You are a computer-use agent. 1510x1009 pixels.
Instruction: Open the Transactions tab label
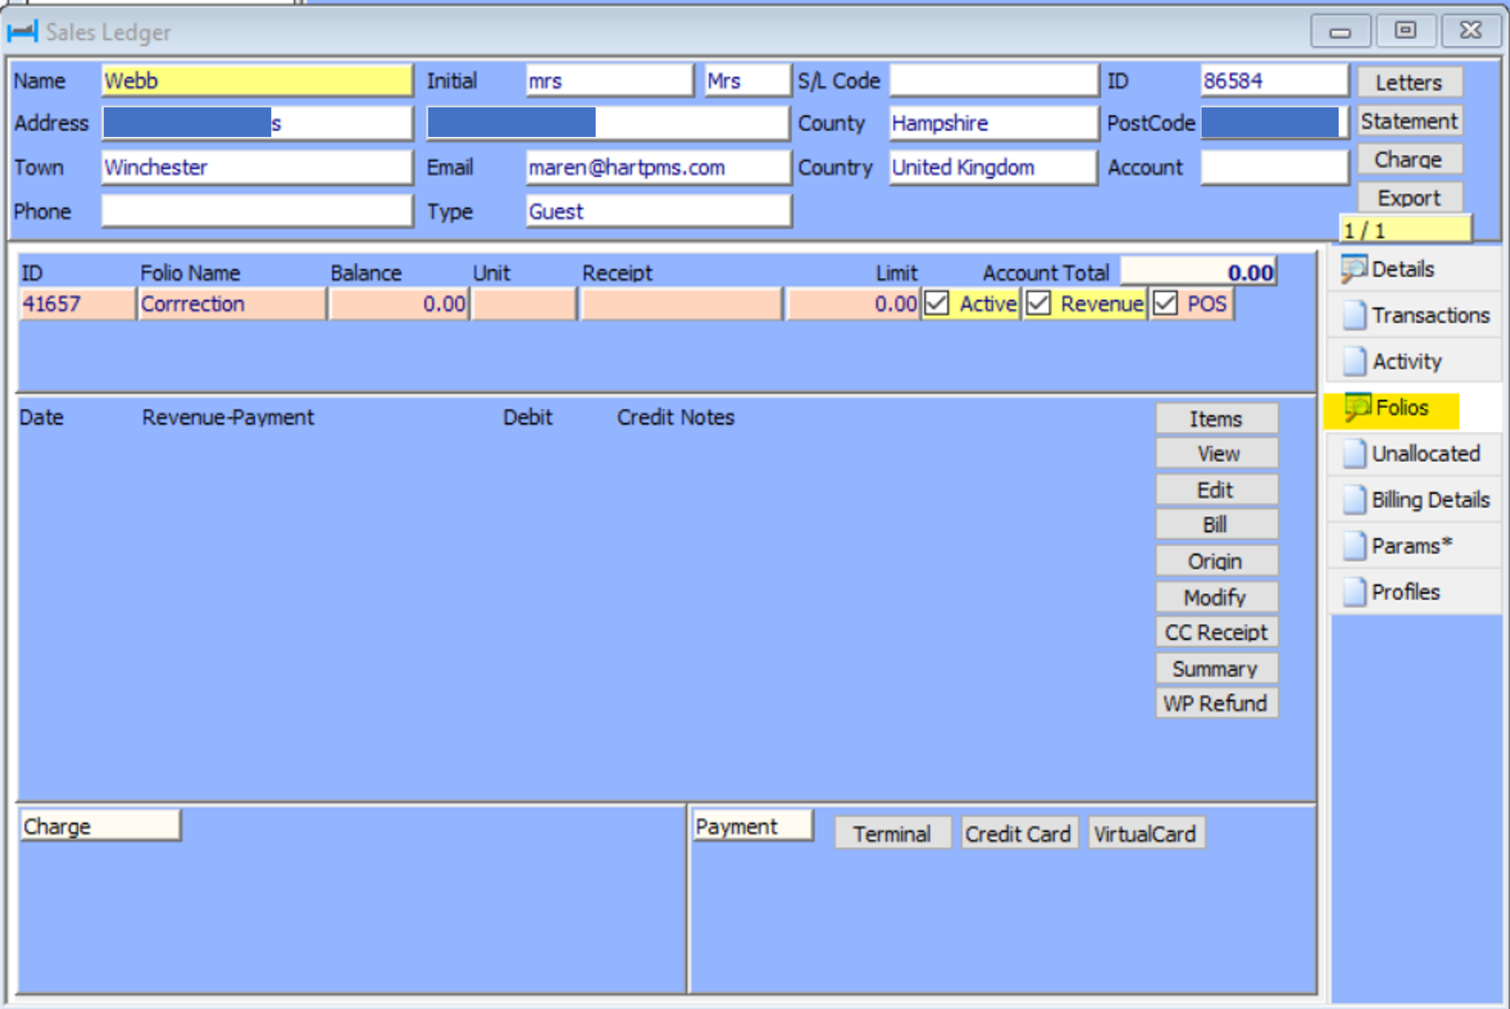[x=1430, y=315]
